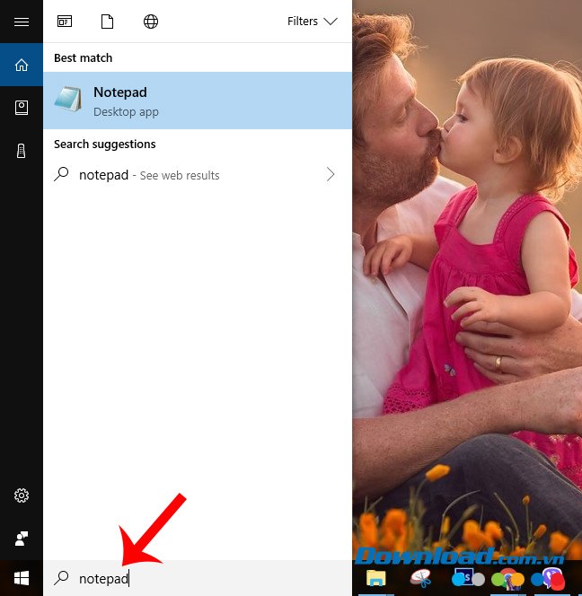
Task: Click the Feedback person icon in the sidebar
Action: point(22,539)
